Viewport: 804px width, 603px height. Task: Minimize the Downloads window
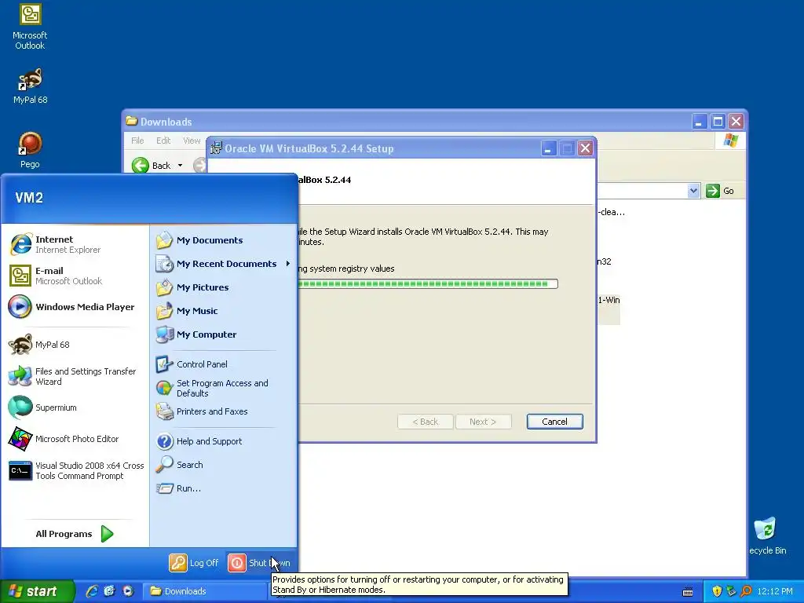700,122
